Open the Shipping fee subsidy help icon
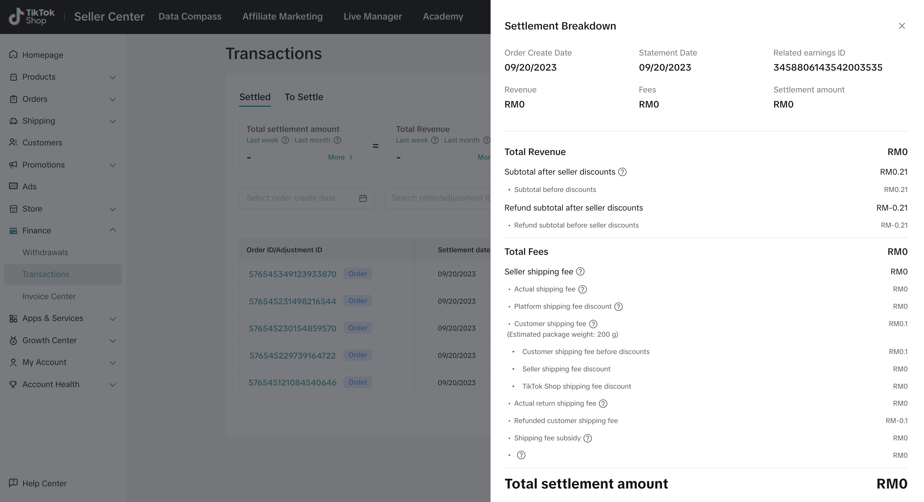 [x=587, y=438]
